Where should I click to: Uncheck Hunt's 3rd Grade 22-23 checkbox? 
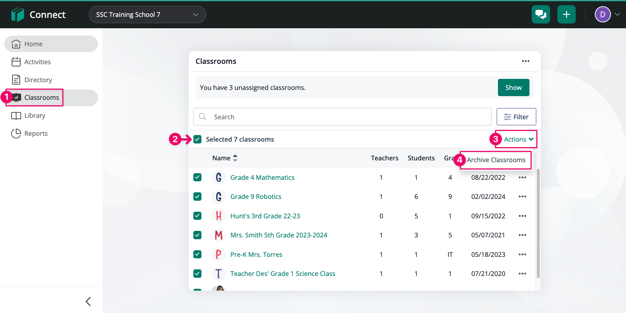tap(197, 216)
